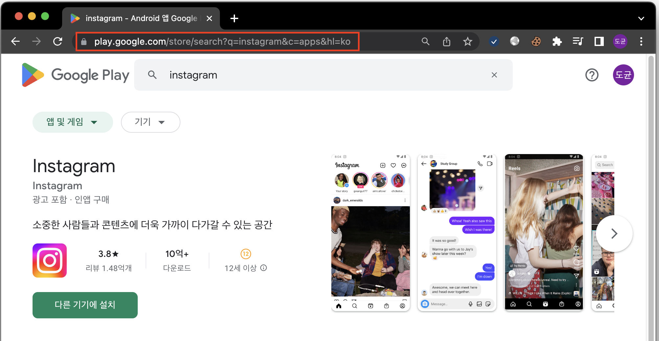The image size is (659, 341).
Task: Select the address bar URL
Action: point(222,41)
